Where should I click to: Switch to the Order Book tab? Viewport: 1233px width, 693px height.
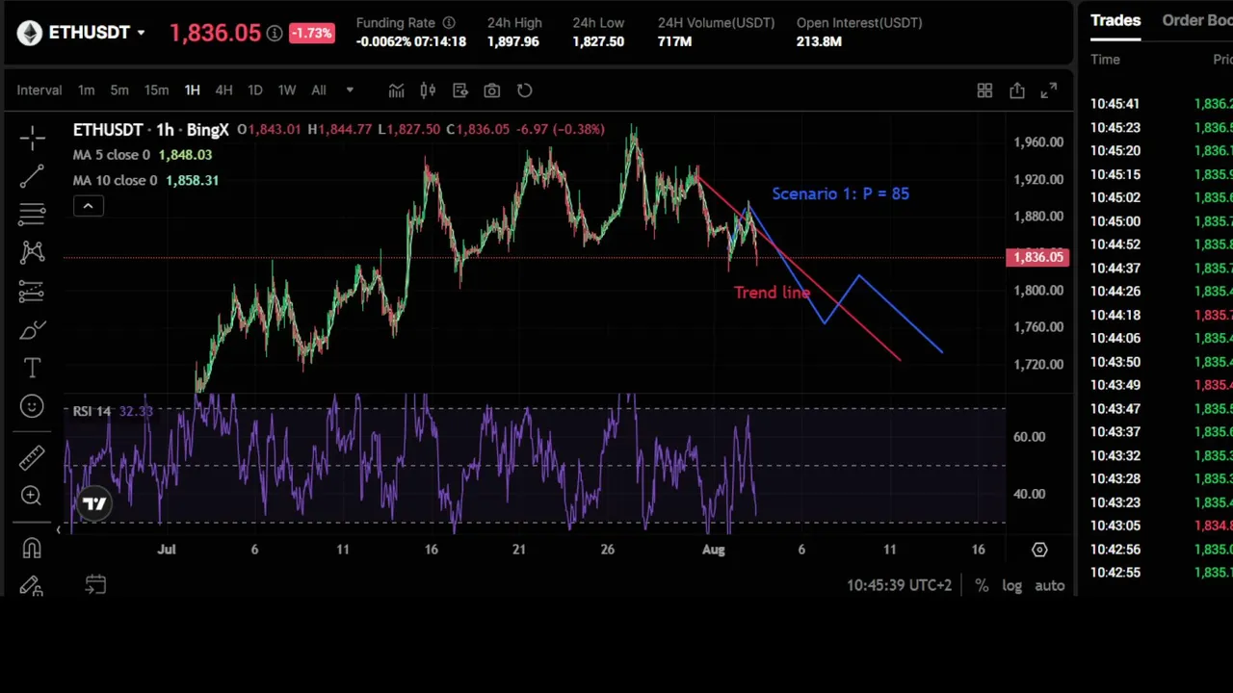1197,20
